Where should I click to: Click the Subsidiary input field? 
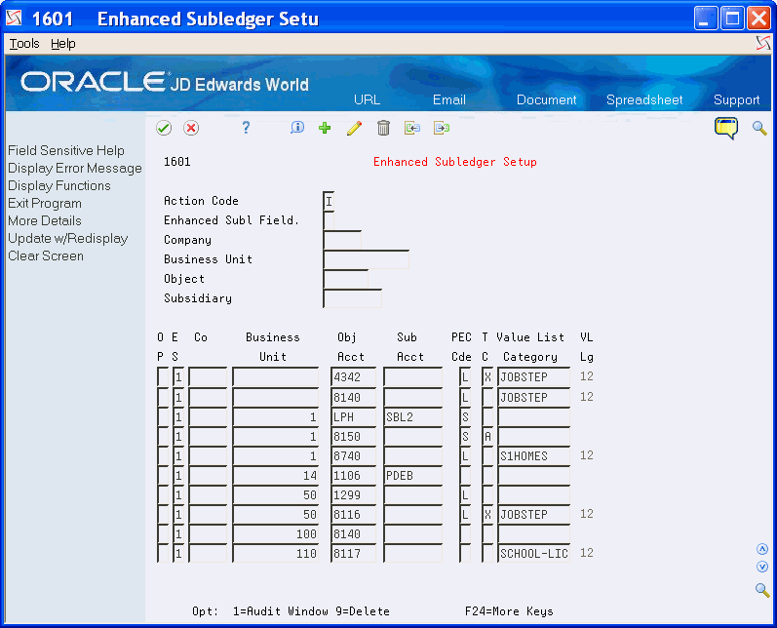click(352, 298)
